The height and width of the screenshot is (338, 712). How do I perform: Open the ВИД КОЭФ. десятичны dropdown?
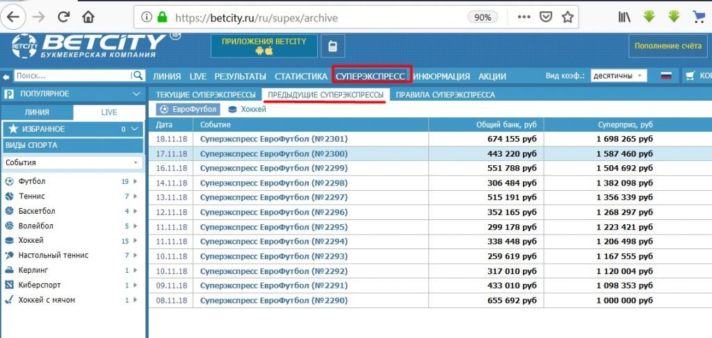[618, 76]
